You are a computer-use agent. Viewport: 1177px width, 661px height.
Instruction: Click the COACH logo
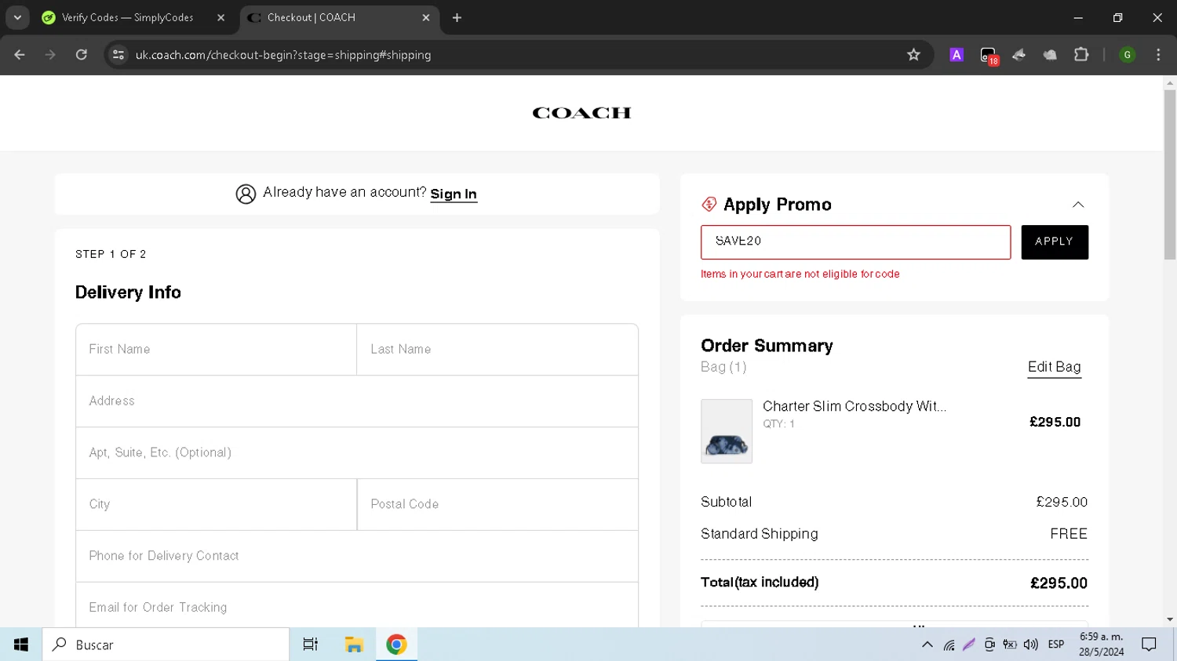pyautogui.click(x=581, y=113)
